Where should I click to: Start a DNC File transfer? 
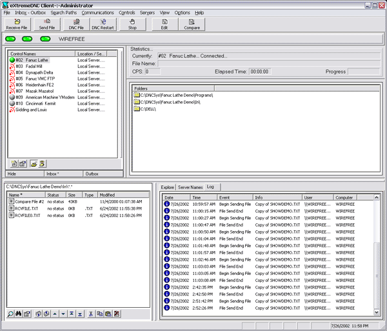point(76,24)
